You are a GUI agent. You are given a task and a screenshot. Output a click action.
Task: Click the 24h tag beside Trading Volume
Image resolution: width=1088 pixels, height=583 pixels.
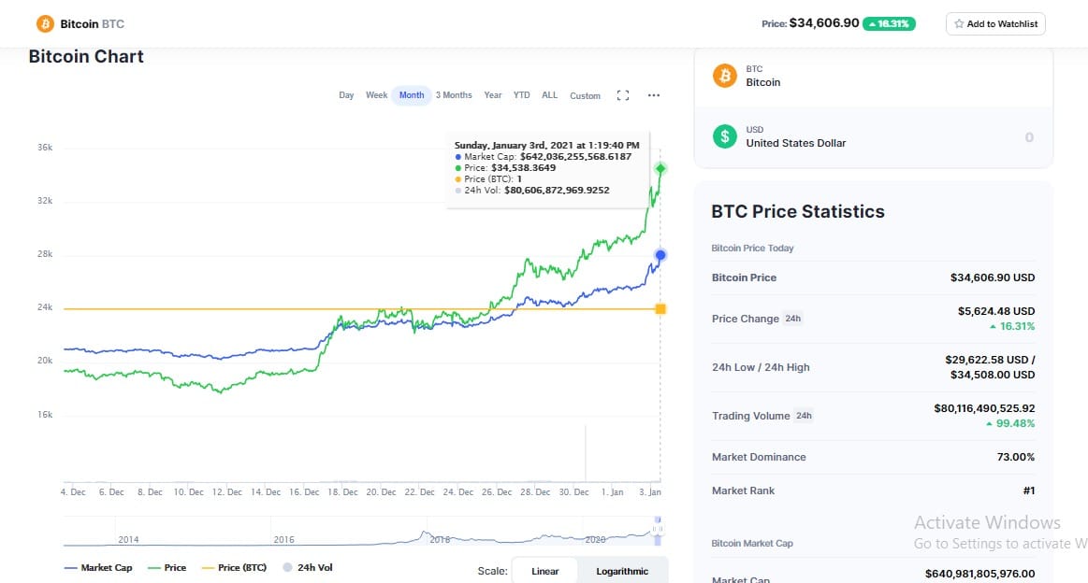click(804, 416)
